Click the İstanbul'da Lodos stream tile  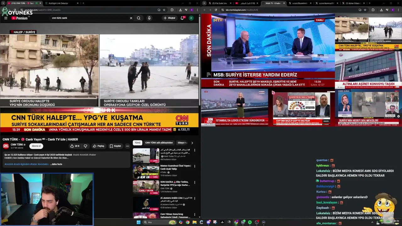tap(235, 107)
